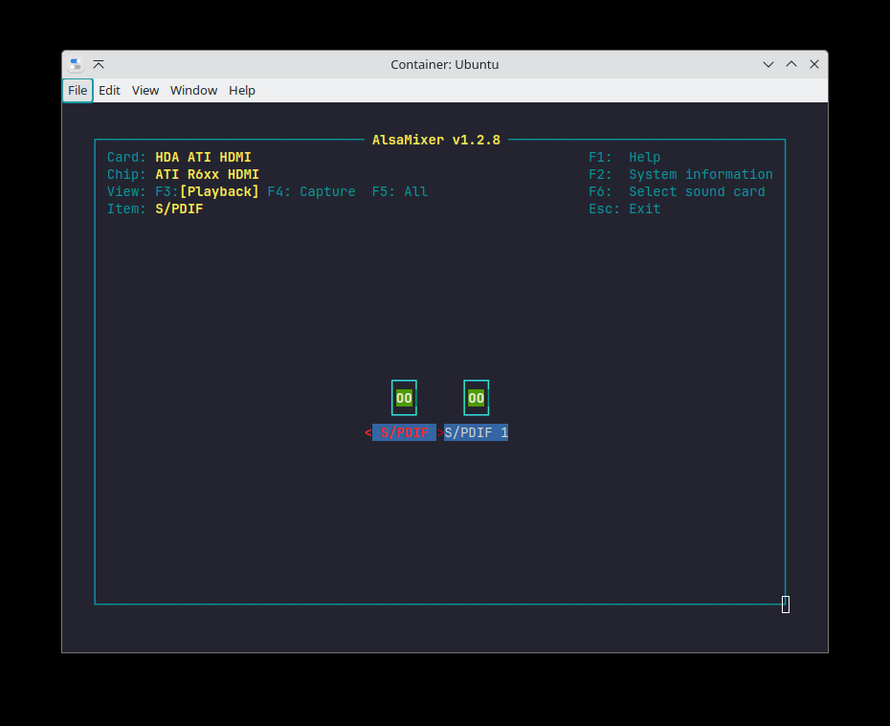890x726 pixels.
Task: Open the View menu
Action: (145, 91)
